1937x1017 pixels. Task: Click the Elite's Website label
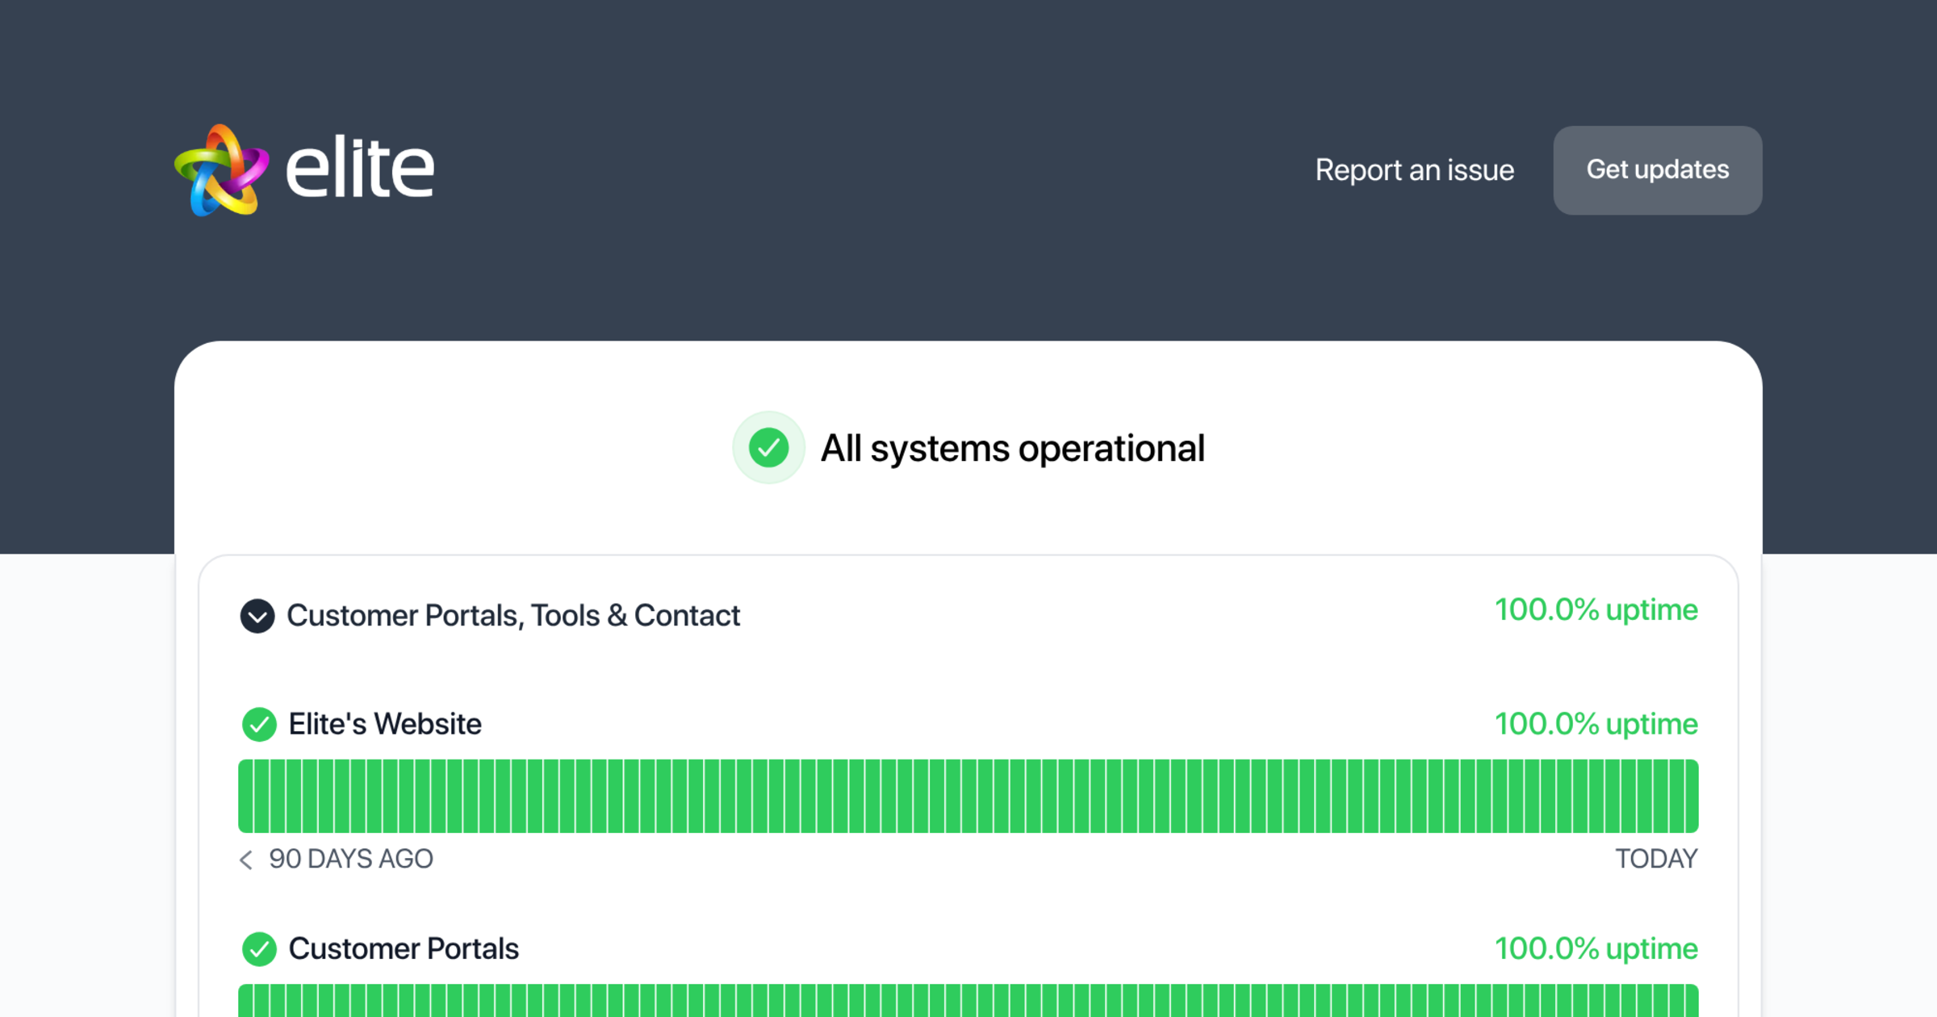coord(385,724)
